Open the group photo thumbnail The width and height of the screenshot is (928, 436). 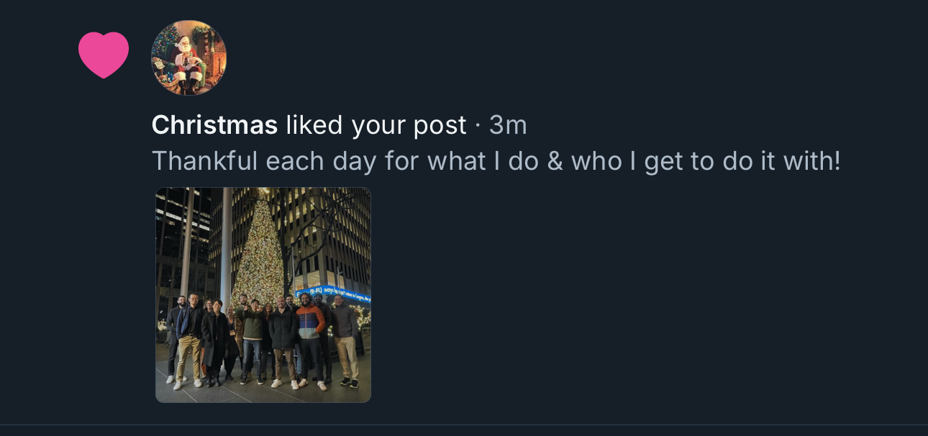coord(263,295)
